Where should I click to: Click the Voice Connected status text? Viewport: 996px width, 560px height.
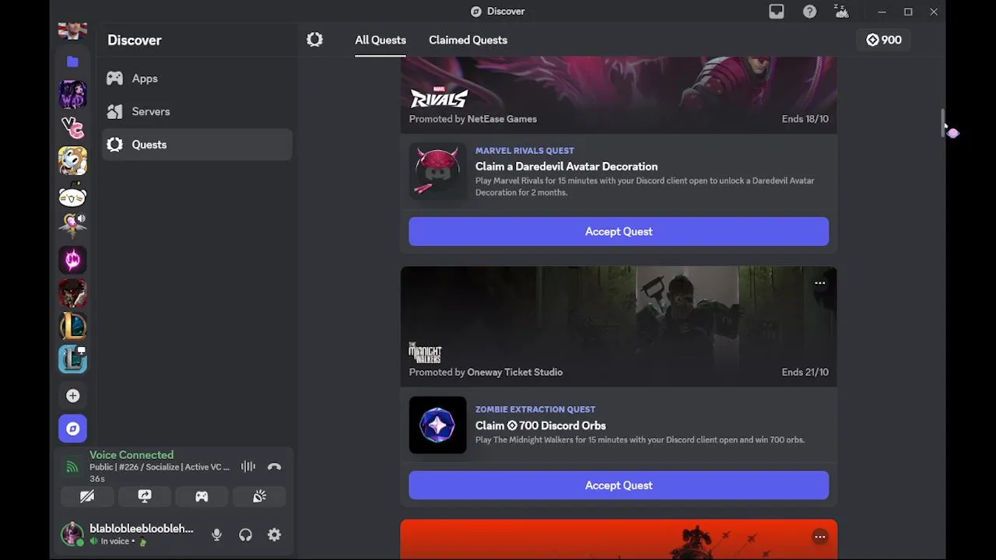132,455
